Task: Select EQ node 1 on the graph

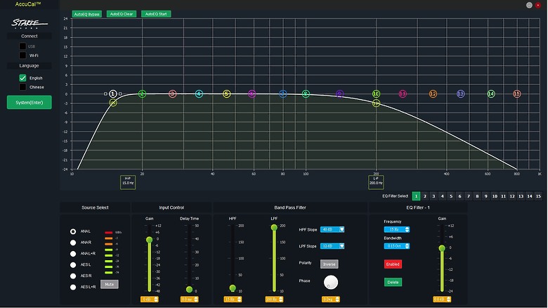Action: (x=112, y=94)
